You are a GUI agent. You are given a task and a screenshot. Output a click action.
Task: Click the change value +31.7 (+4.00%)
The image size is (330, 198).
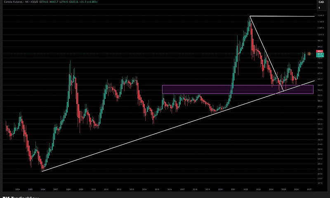tap(88, 2)
